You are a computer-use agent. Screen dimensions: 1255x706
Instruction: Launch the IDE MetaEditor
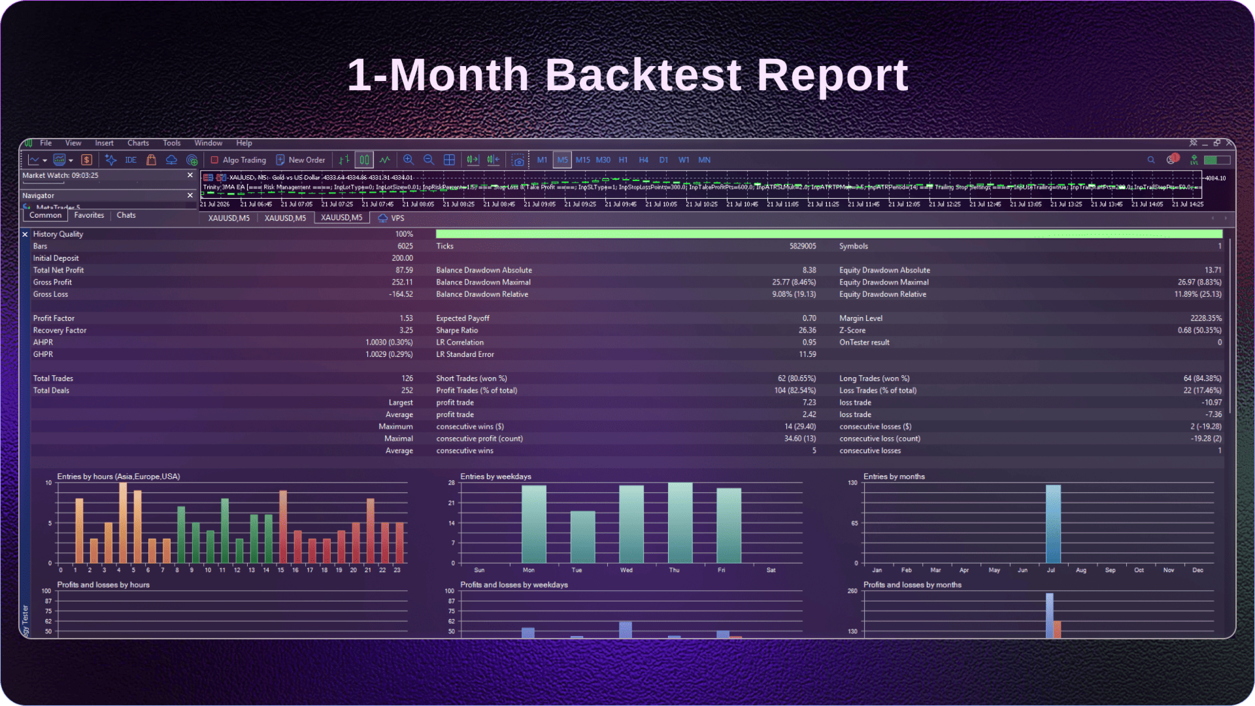point(131,160)
